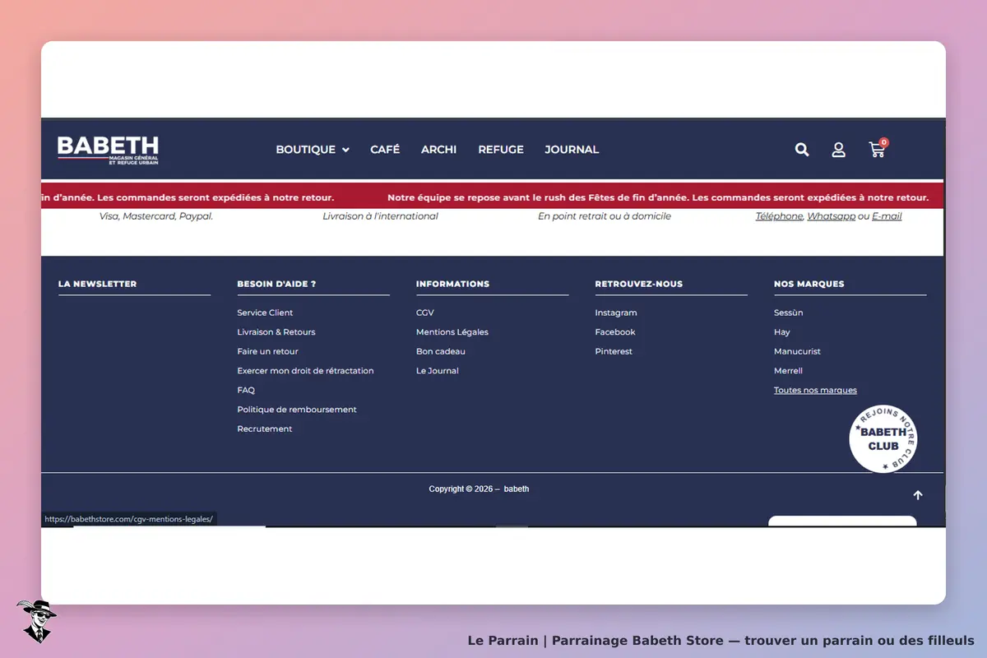Open the Manucurist brand link
The width and height of the screenshot is (987, 658).
[x=797, y=351]
